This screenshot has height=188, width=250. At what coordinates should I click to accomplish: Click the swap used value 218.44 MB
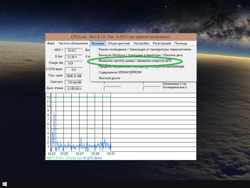point(73,82)
